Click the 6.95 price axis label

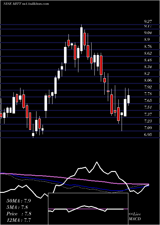point(148,135)
